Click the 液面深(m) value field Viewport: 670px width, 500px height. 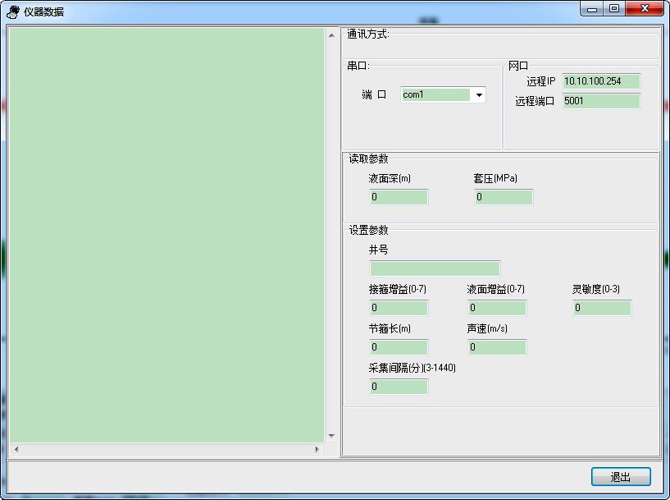(x=399, y=197)
